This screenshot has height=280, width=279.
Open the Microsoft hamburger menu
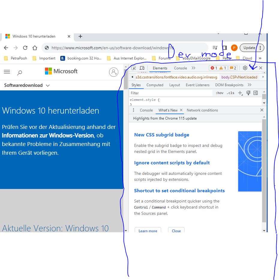click(x=7, y=72)
